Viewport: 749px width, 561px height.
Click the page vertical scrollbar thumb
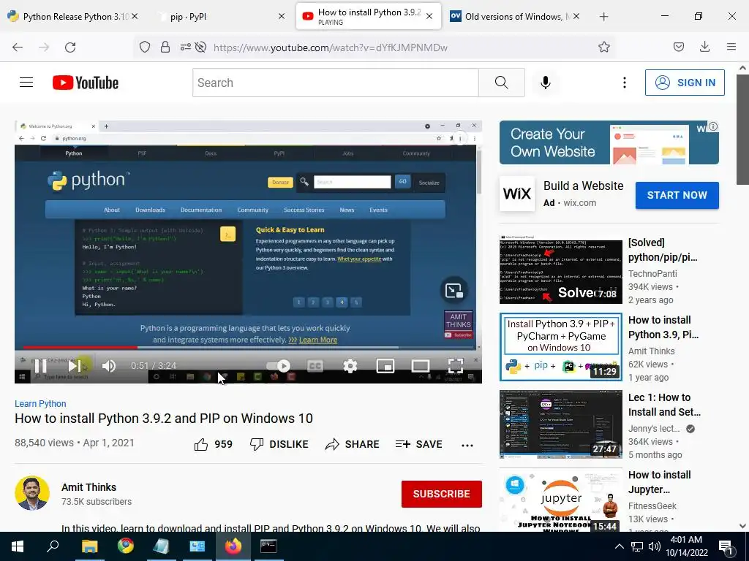(x=742, y=129)
